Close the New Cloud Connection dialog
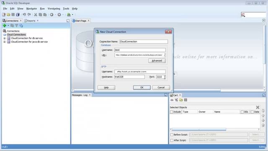Viewport: 268px width, 151px height. click(x=168, y=32)
